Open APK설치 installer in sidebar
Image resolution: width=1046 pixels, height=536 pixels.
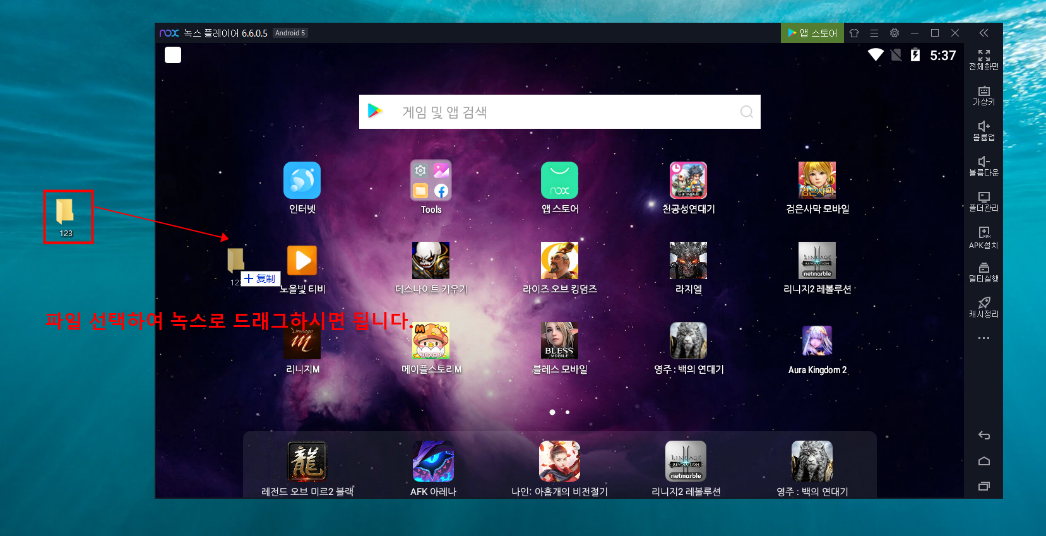[984, 237]
